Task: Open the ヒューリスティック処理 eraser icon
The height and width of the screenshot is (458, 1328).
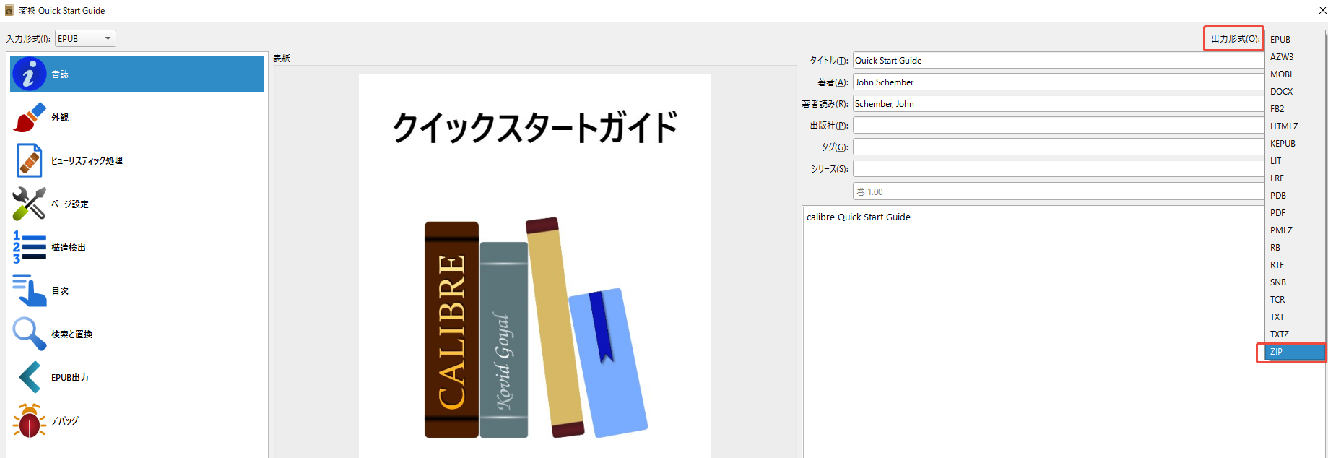Action: [x=30, y=160]
